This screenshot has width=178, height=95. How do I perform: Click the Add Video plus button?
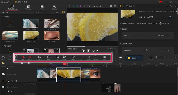pyautogui.click(x=10, y=22)
